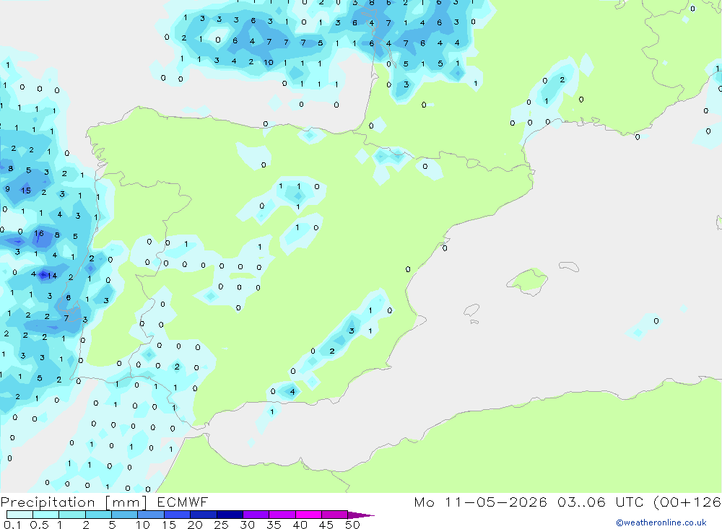Image resolution: width=722 pixels, height=529 pixels.
Task: Click the 'Mo 11-05-2026' date text
Action: 480,502
